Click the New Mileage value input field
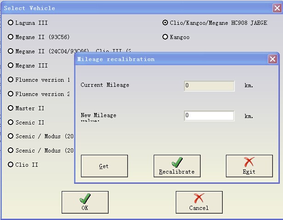 (x=209, y=116)
